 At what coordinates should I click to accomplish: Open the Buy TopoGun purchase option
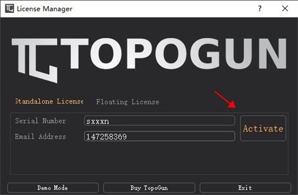tap(149, 188)
